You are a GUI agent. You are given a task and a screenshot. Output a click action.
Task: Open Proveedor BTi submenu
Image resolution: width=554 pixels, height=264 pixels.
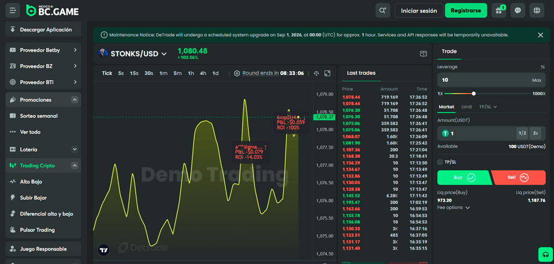pyautogui.click(x=43, y=82)
